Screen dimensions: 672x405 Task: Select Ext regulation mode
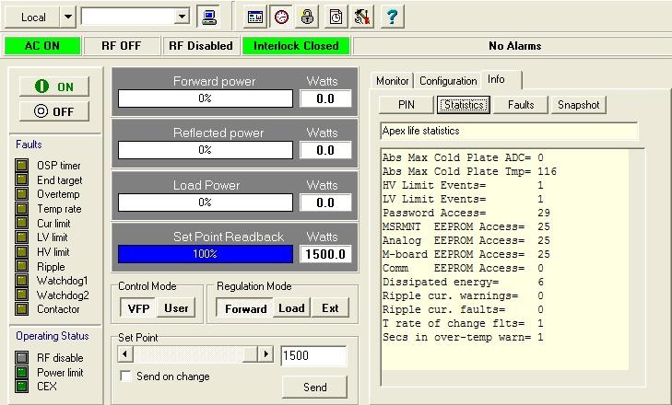click(329, 308)
